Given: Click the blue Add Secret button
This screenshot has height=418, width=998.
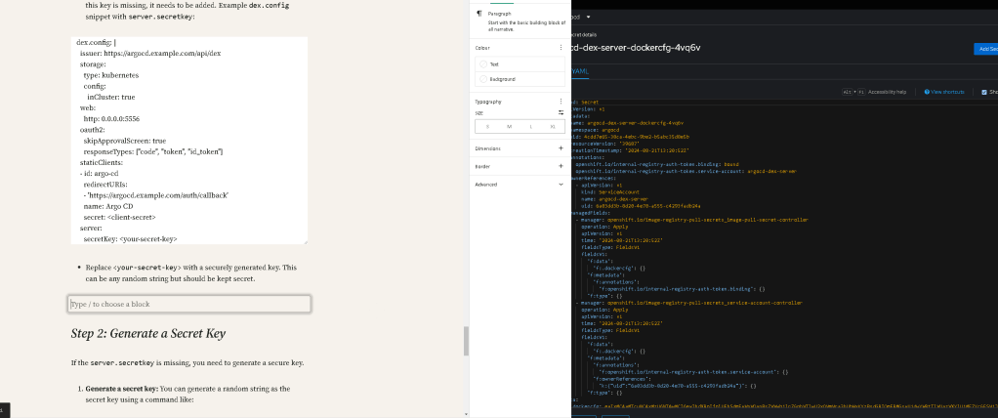Looking at the screenshot, I should pos(986,49).
